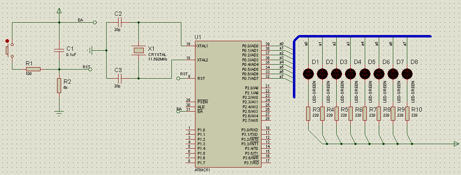The width and height of the screenshot is (461, 175).
Task: Select ground symbol below R2
Action: pyautogui.click(x=59, y=112)
